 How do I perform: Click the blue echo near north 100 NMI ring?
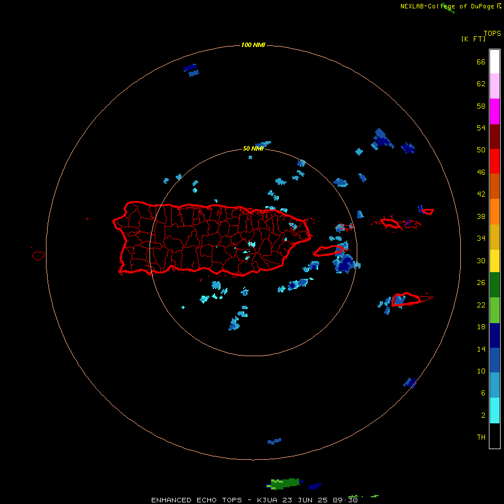(x=192, y=70)
